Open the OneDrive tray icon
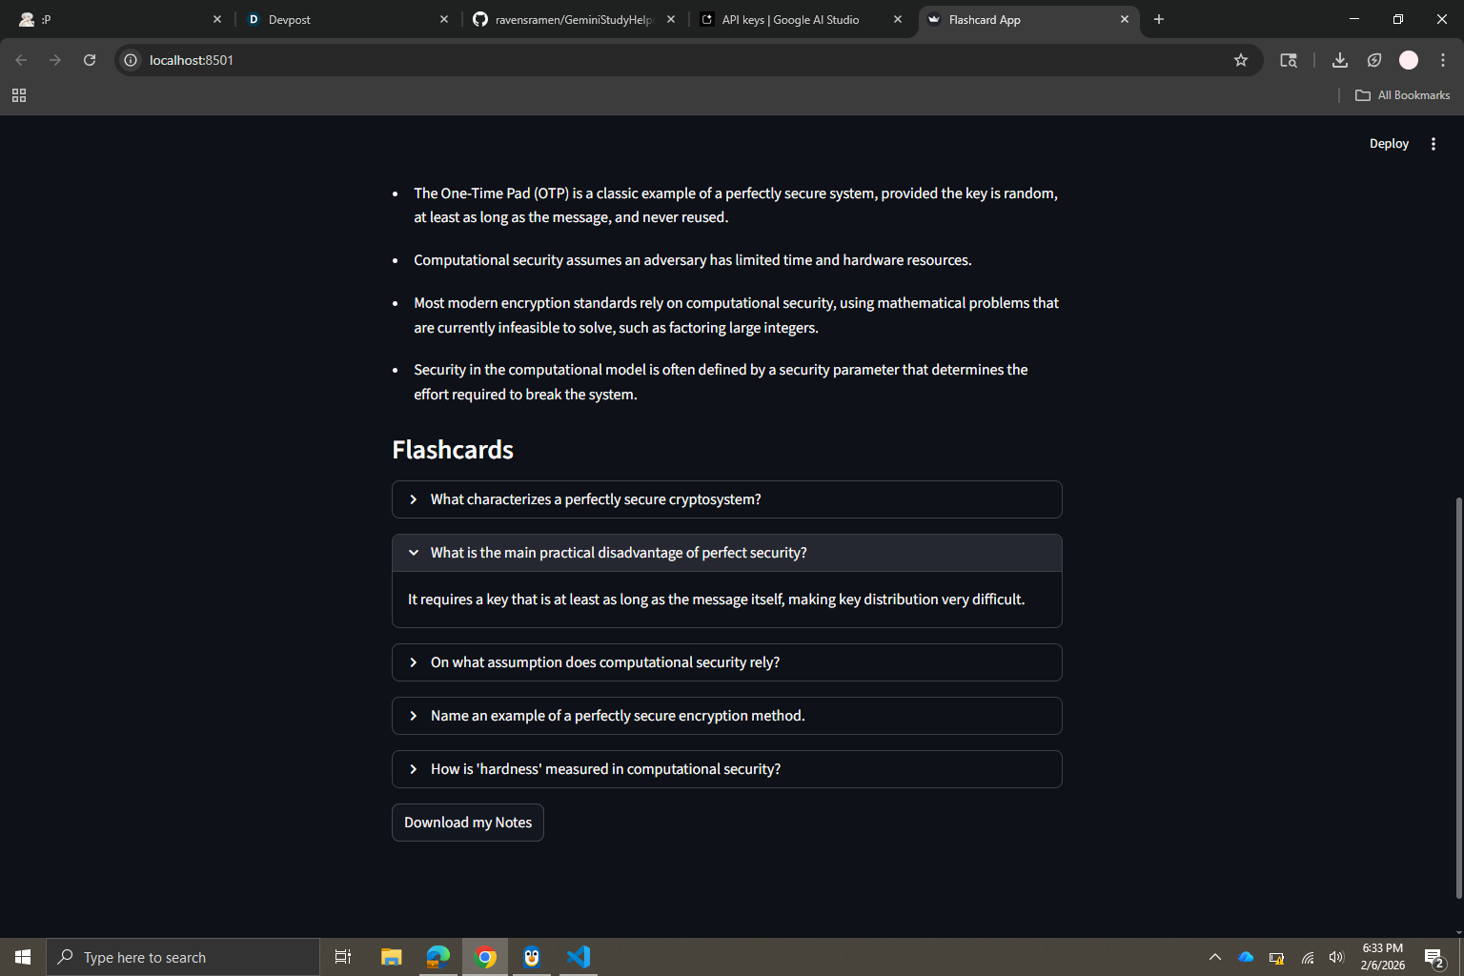 tap(1246, 957)
